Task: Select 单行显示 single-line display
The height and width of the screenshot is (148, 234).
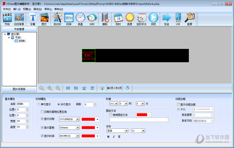Action: (x=44, y=104)
